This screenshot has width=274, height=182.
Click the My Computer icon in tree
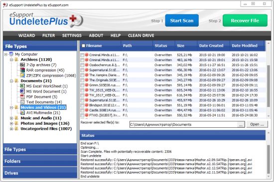[11, 54]
